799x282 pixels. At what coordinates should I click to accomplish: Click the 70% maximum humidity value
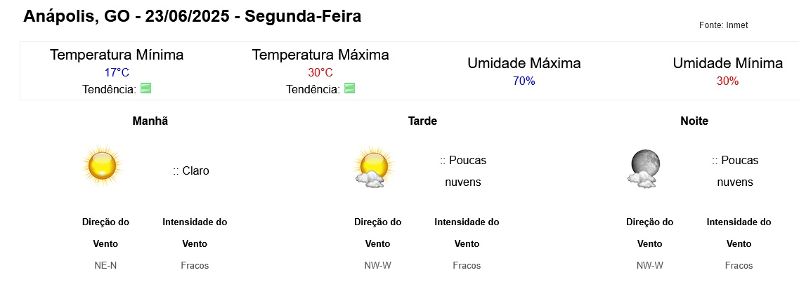click(524, 81)
